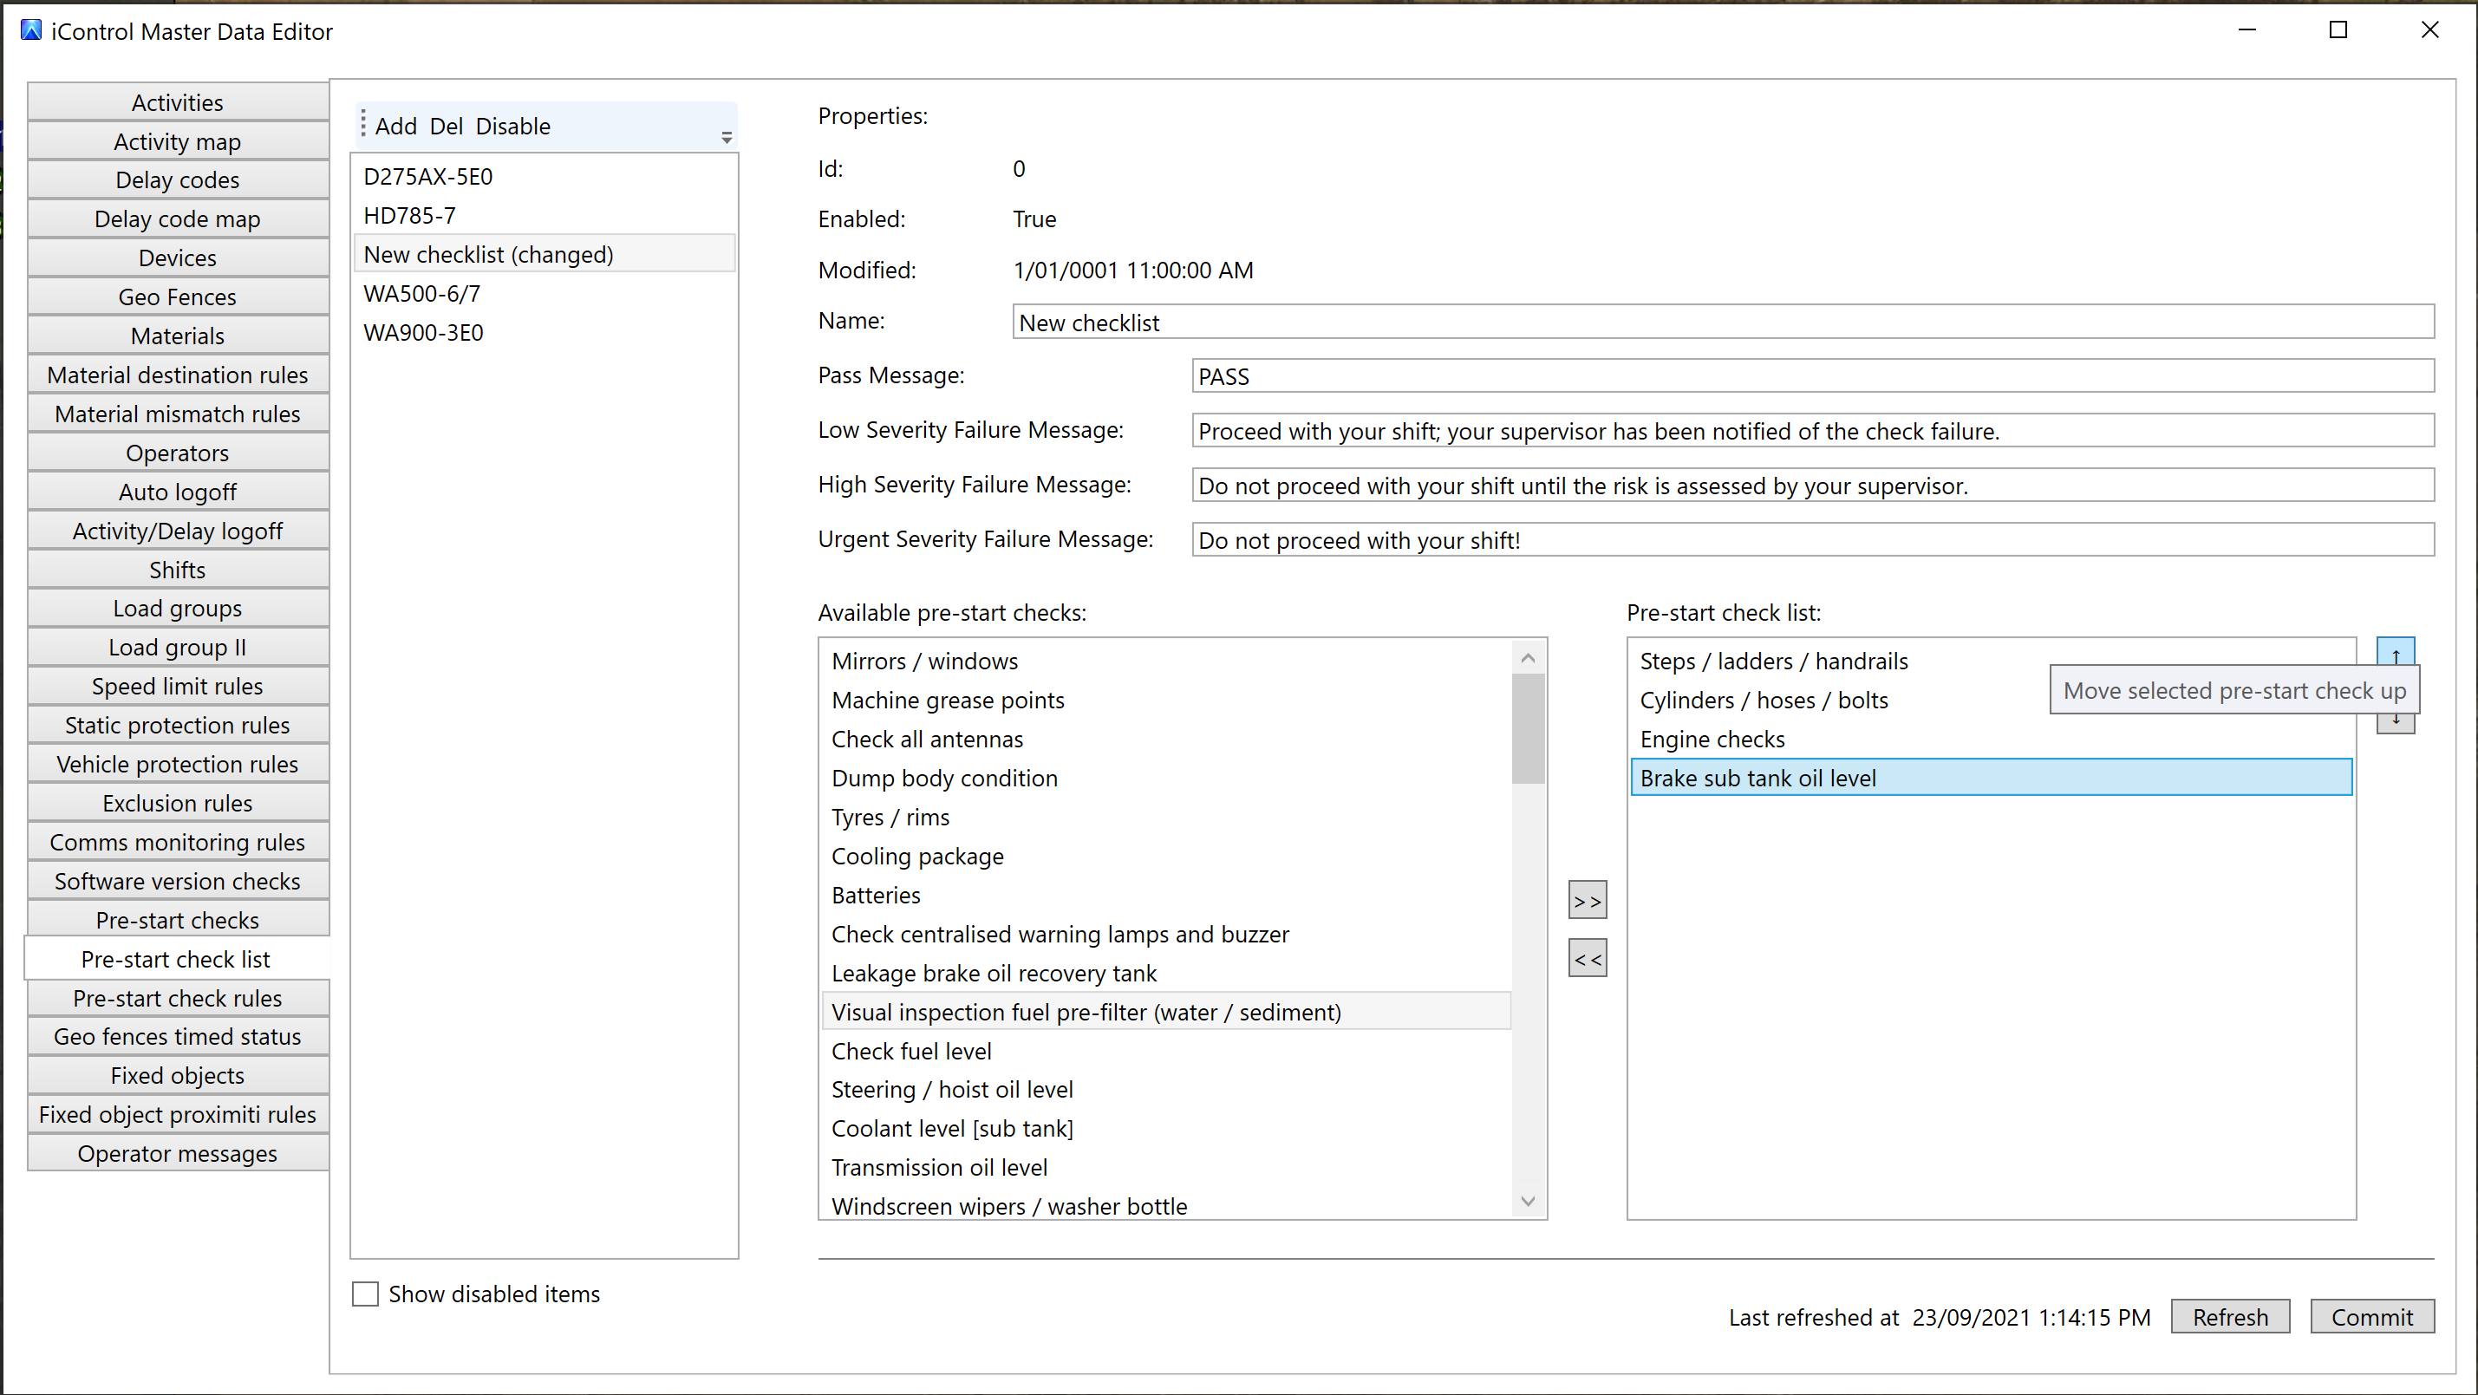Open Activity/Delay logoff tab
This screenshot has height=1395, width=2478.
[178, 531]
